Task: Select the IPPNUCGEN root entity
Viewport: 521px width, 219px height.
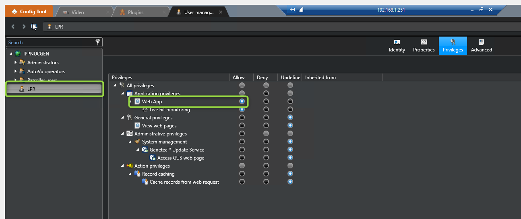Action: [36, 54]
